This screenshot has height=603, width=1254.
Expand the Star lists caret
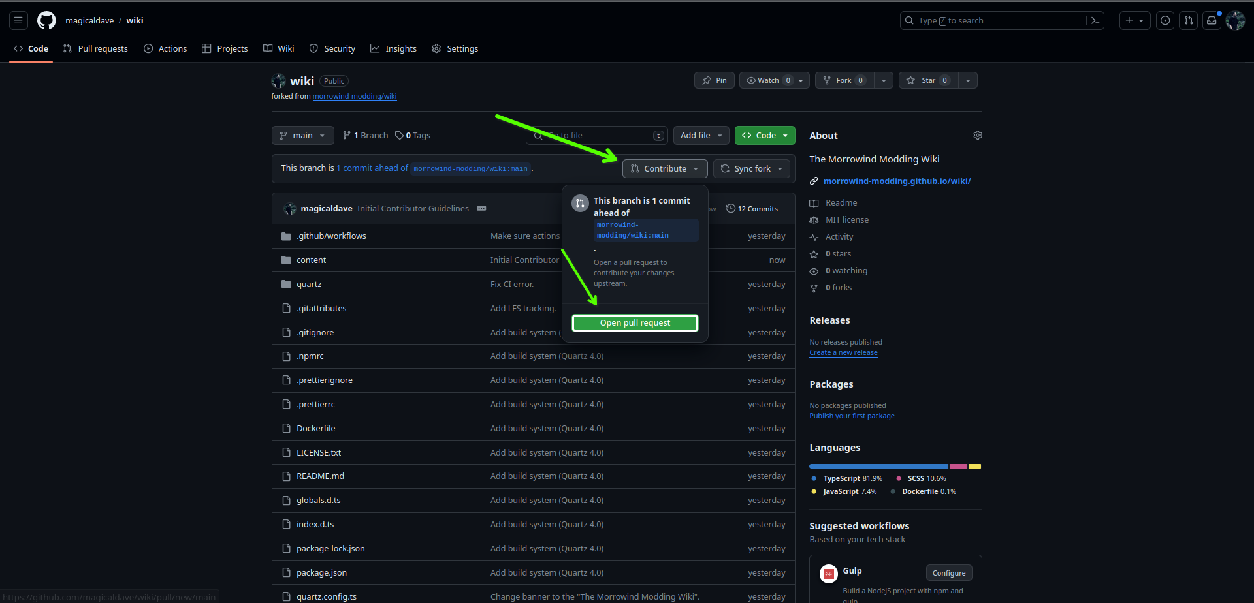point(968,80)
